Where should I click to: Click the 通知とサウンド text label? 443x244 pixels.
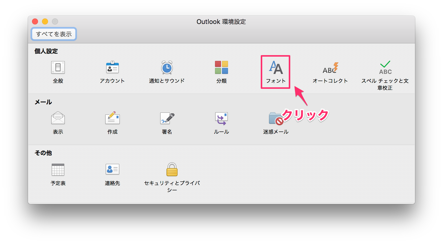(x=167, y=81)
